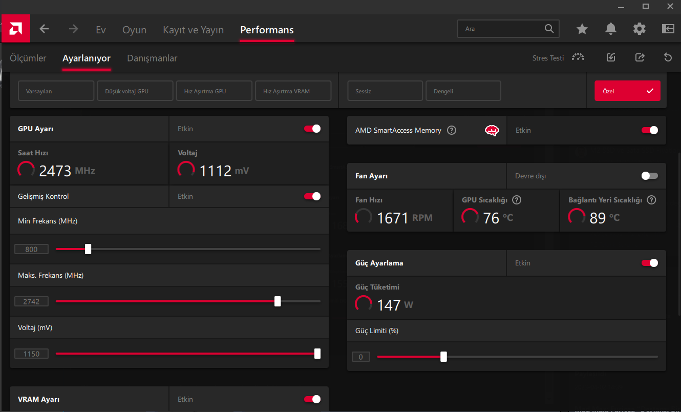Screen dimensions: 681x412
Task: Apply Hız Aşırtma GPU preset
Action: pyautogui.click(x=214, y=91)
